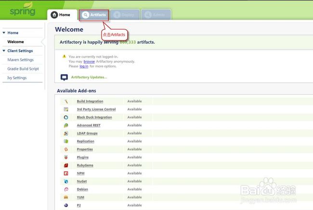Click the Black Duck Integration icon
Viewport: 313px width, 210px height.
(66, 118)
